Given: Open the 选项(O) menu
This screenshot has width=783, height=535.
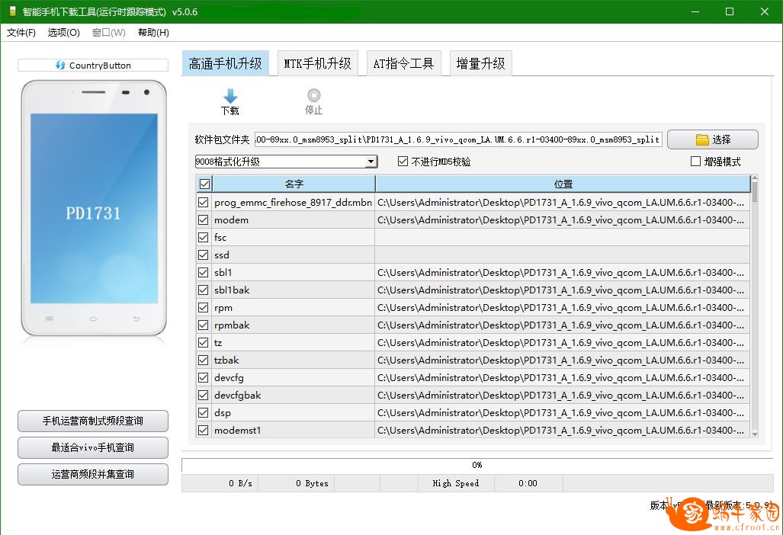Looking at the screenshot, I should pyautogui.click(x=64, y=33).
